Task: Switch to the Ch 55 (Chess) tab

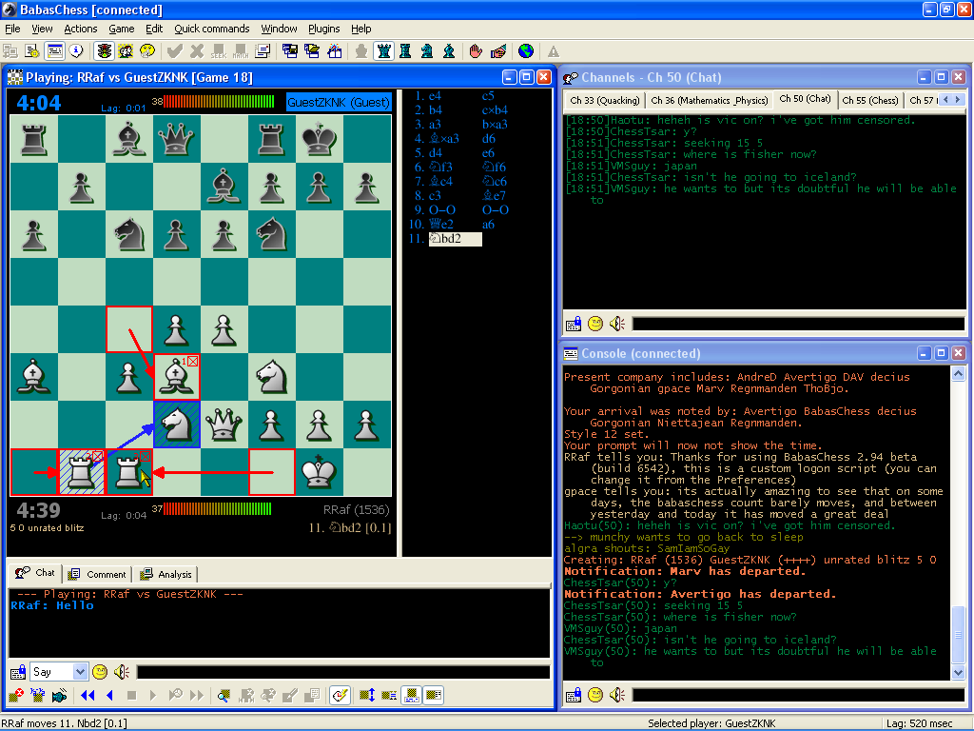Action: coord(870,100)
